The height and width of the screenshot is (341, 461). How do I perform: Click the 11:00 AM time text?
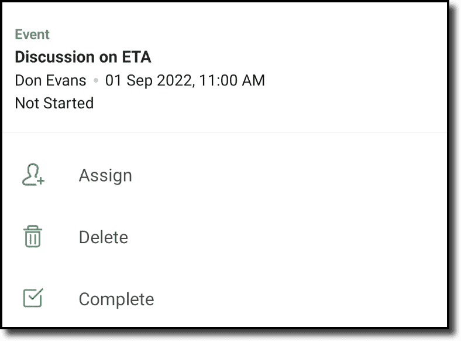pyautogui.click(x=232, y=80)
